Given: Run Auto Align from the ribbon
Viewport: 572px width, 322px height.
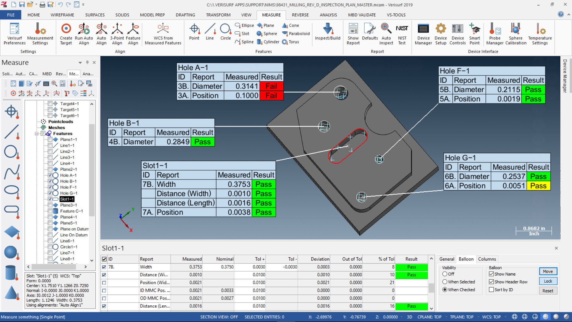Looking at the screenshot, I should (84, 33).
